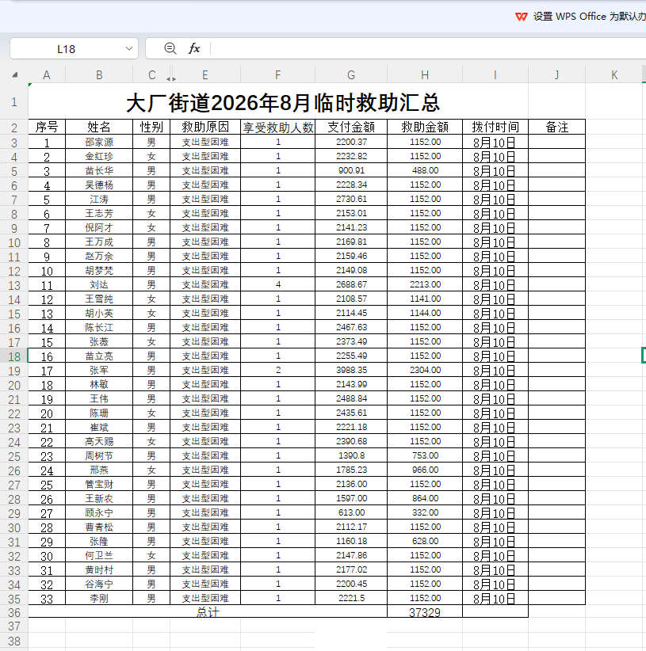This screenshot has height=651, width=646.
Task: Click relief amount 2213.00
Action: tap(425, 285)
